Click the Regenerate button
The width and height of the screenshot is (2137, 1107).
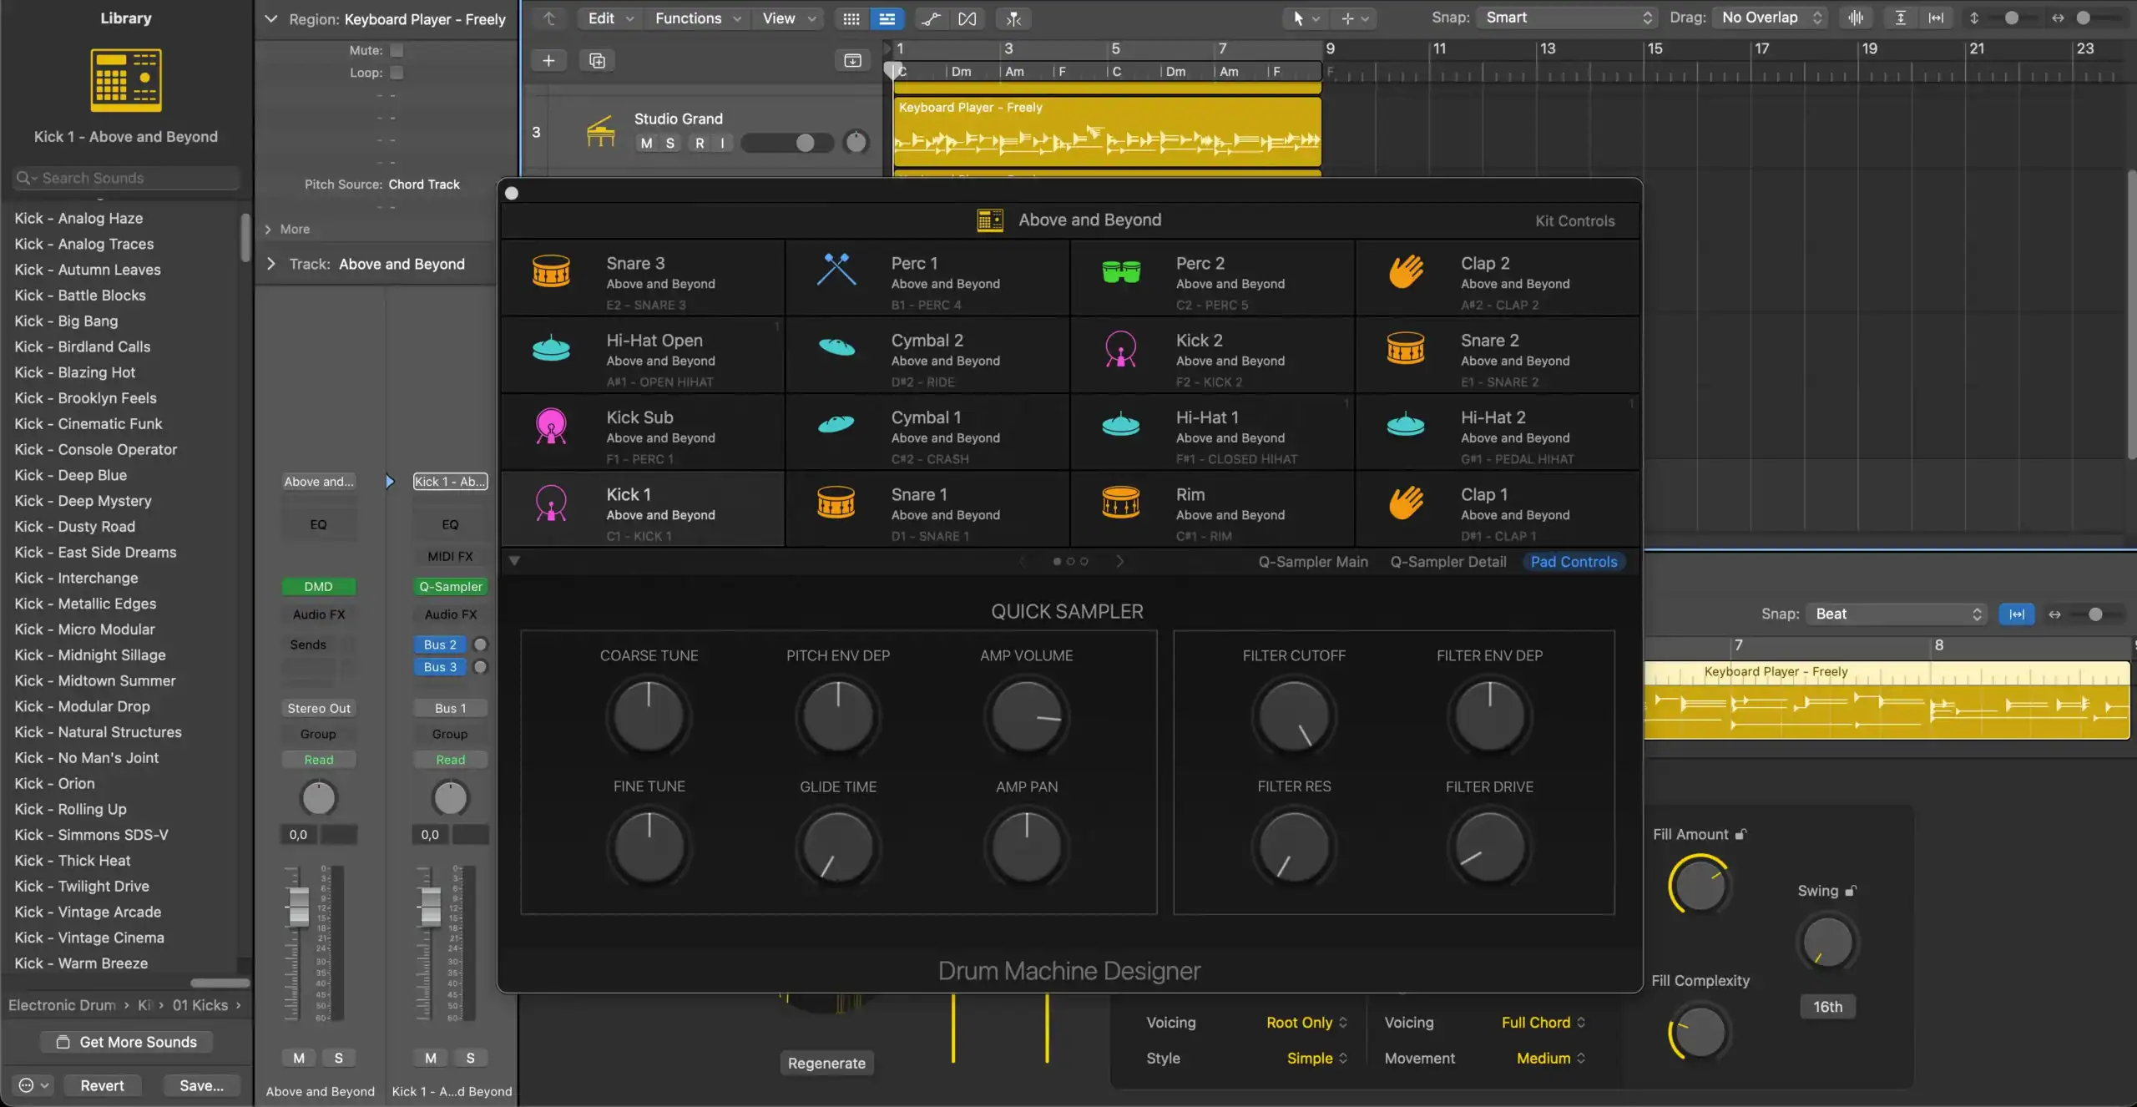tap(826, 1063)
